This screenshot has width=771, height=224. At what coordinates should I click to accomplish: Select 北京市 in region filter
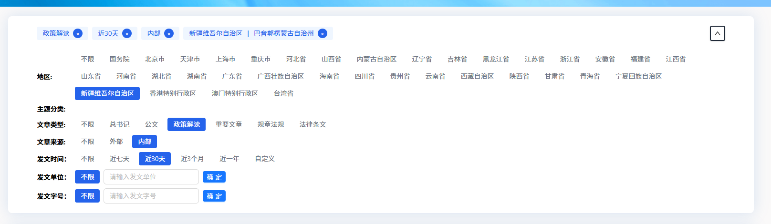coord(155,59)
